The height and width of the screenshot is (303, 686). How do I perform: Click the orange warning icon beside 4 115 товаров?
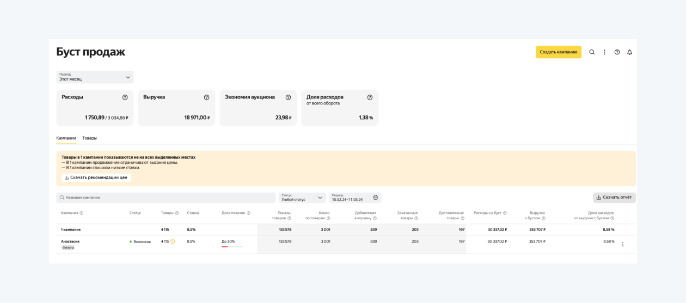(x=173, y=242)
